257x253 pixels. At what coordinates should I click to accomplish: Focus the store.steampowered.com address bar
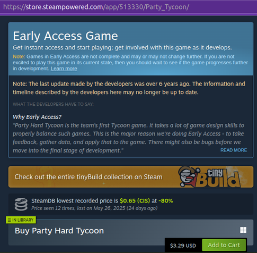[x=96, y=7]
